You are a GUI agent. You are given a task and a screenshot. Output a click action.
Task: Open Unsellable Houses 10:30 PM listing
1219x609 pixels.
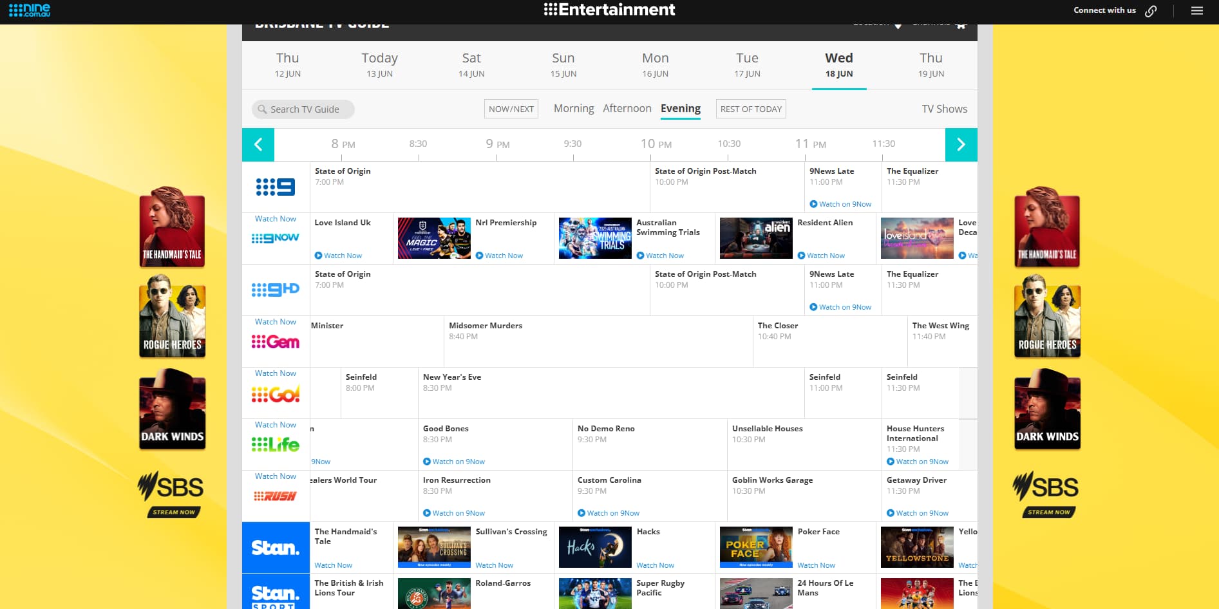(804, 444)
